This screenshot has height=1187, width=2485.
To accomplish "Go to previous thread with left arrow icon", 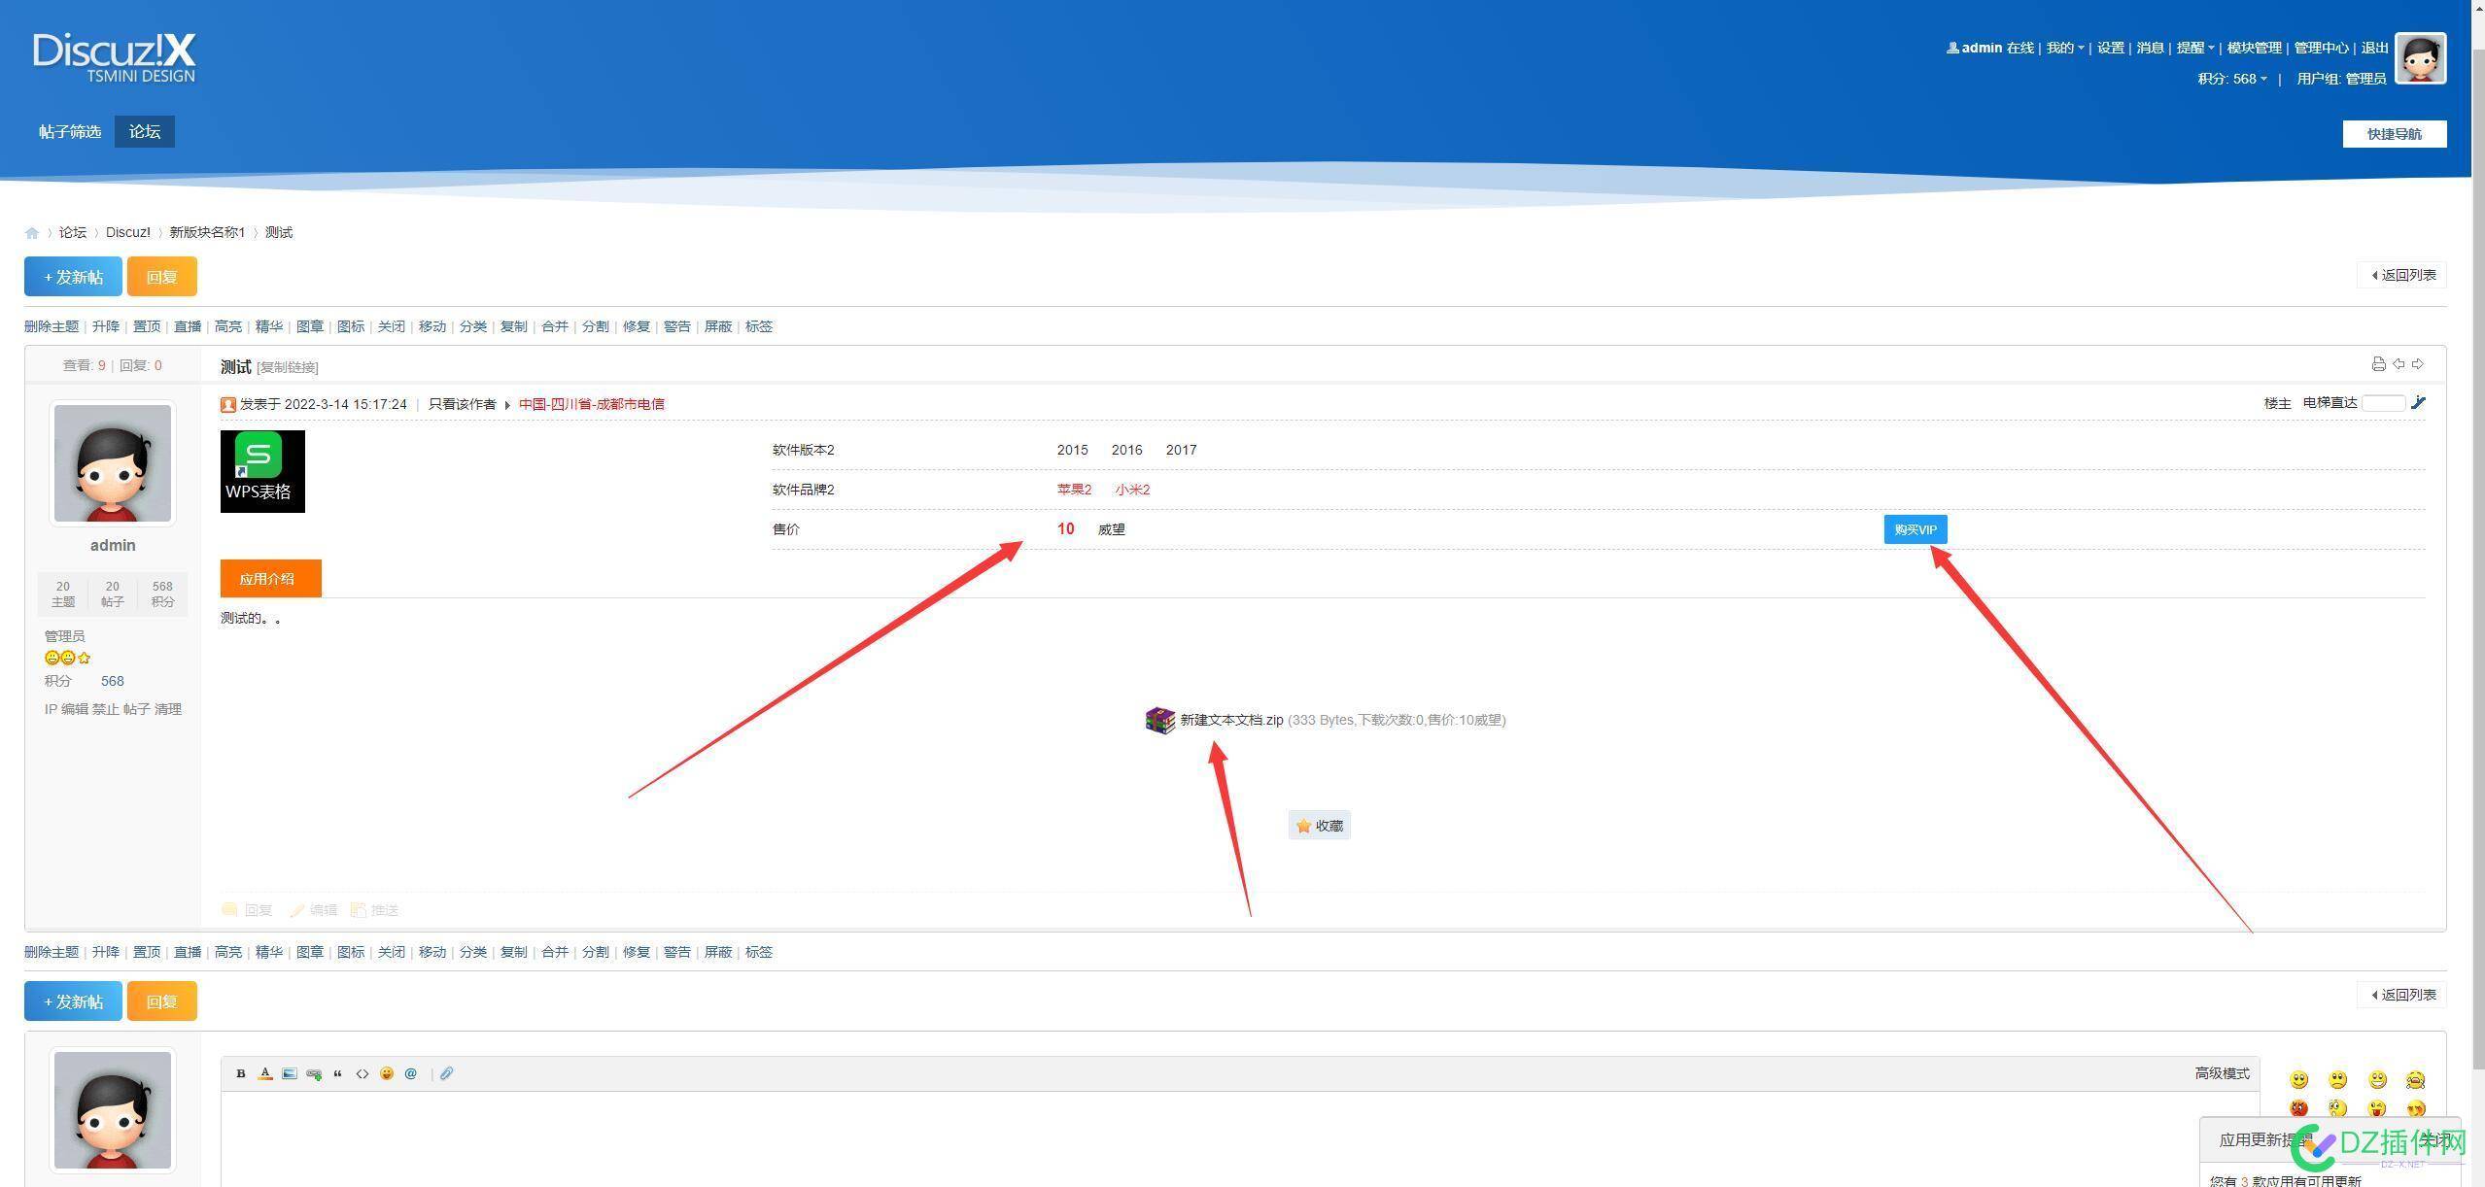I will (2399, 364).
